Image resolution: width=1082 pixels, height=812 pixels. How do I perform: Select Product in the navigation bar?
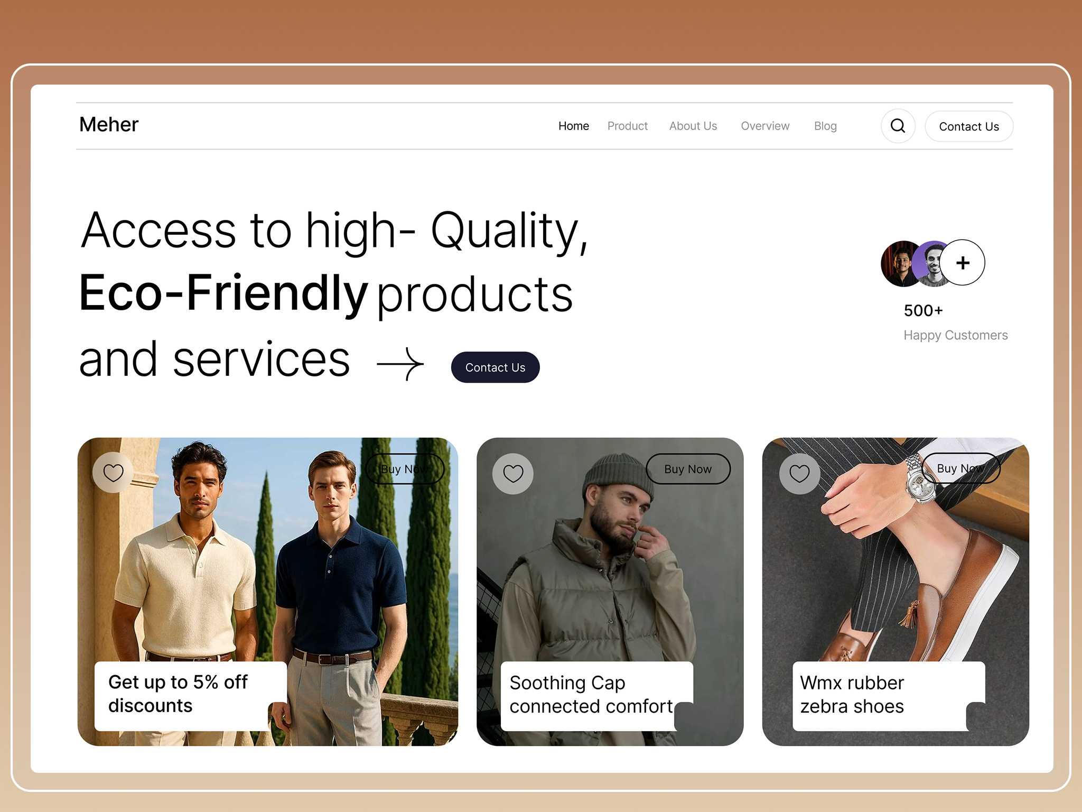pos(628,126)
